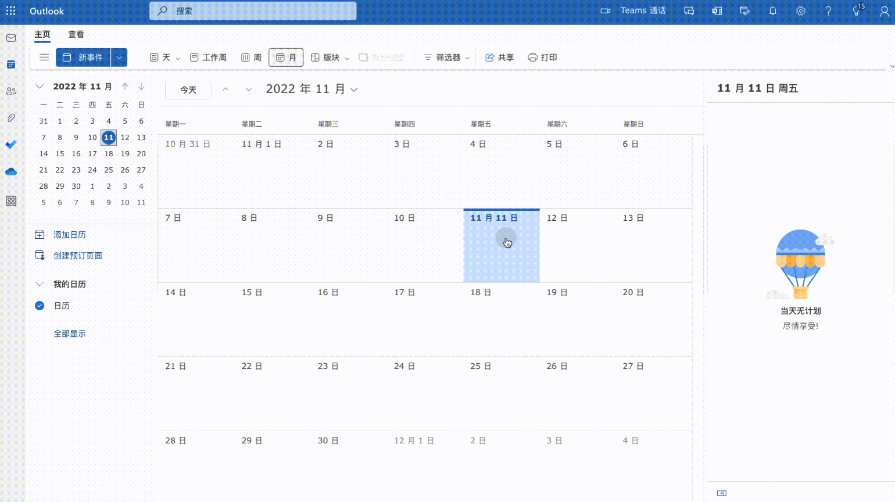Open the notifications bell icon

click(773, 11)
